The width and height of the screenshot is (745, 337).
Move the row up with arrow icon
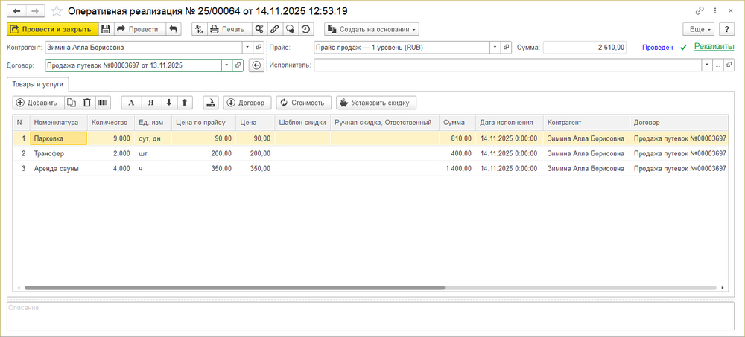tap(184, 103)
